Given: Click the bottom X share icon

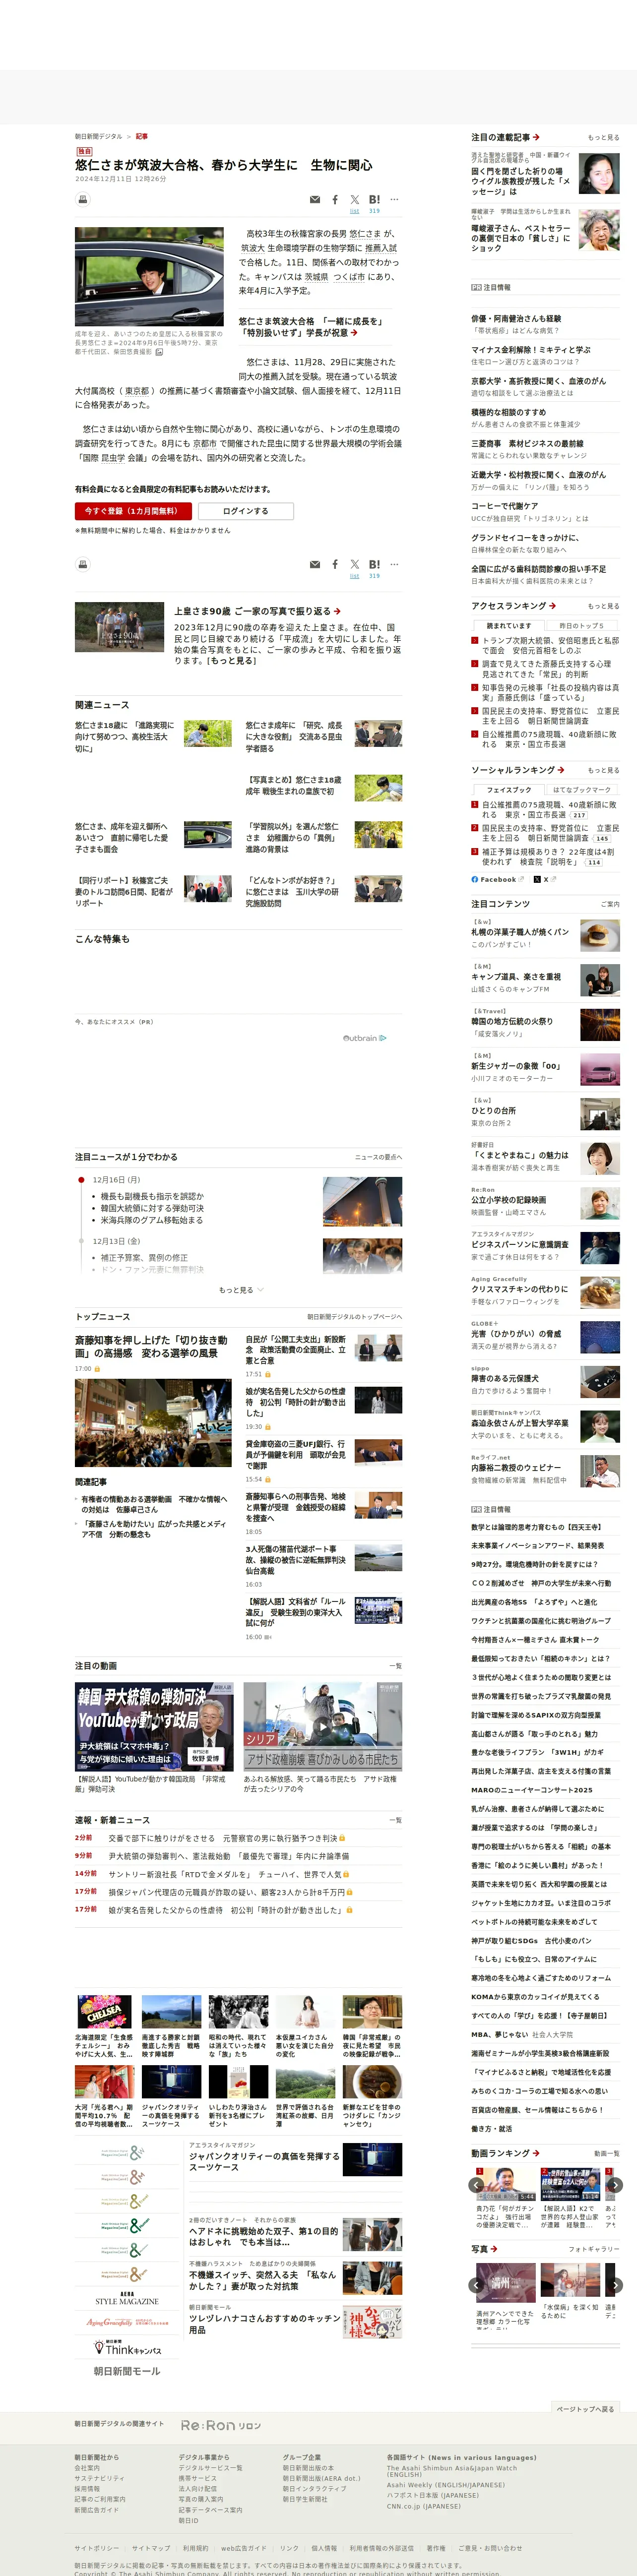Looking at the screenshot, I should click(x=354, y=565).
